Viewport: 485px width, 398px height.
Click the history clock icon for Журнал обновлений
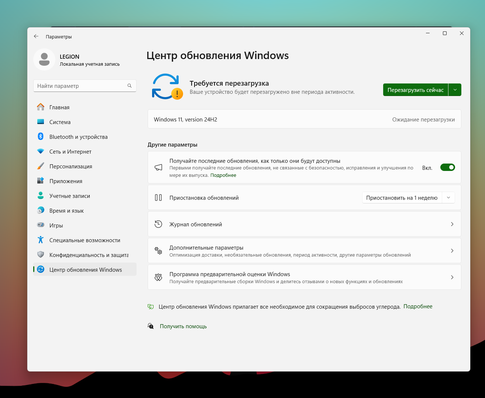coord(158,224)
